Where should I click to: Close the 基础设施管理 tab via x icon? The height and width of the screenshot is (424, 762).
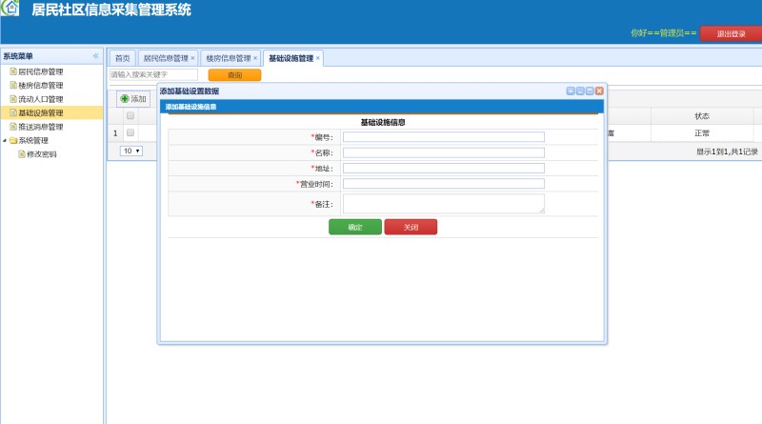tap(318, 58)
